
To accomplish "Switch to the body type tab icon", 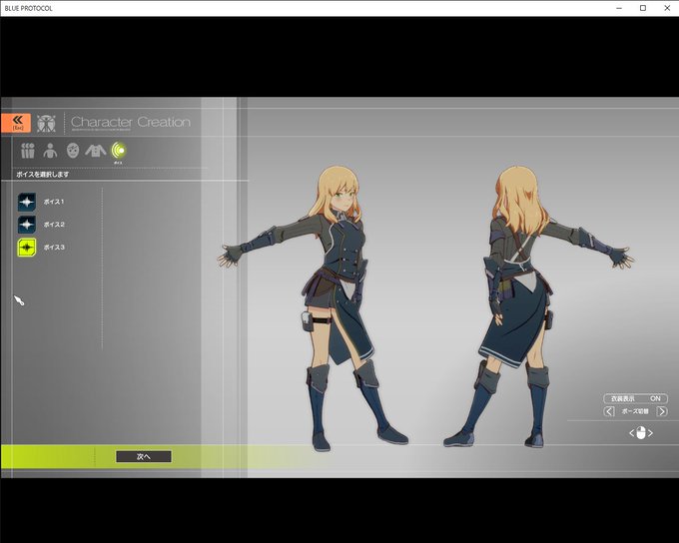I will tap(50, 151).
